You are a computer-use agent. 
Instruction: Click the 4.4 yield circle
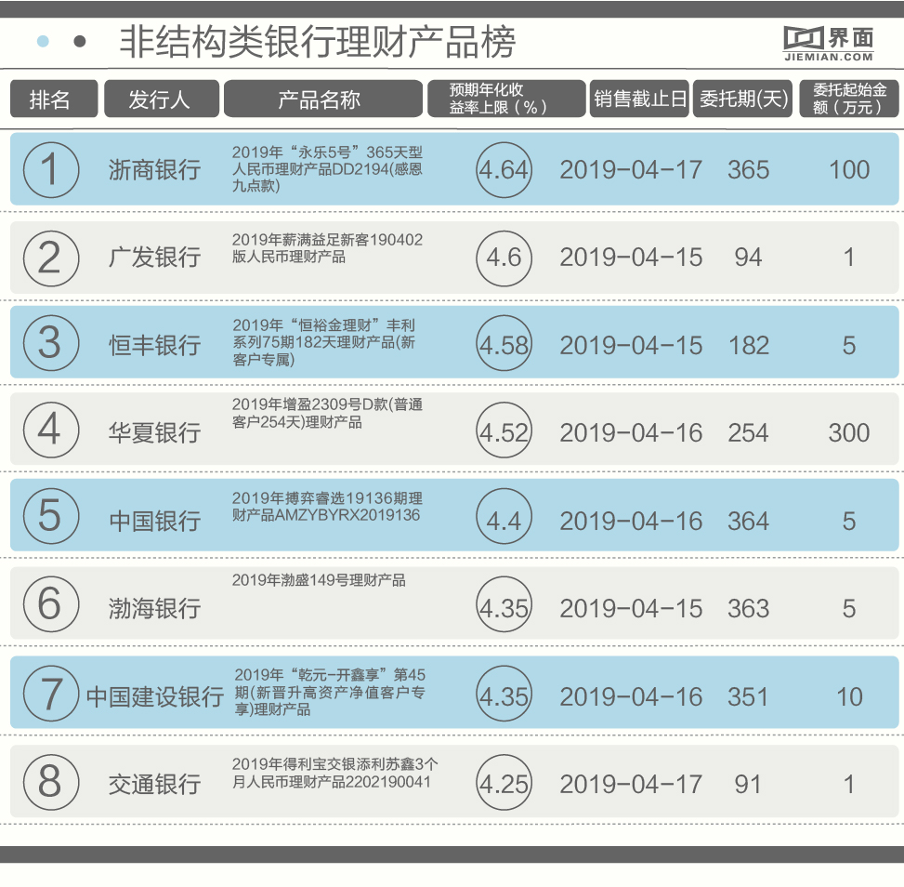point(504,517)
